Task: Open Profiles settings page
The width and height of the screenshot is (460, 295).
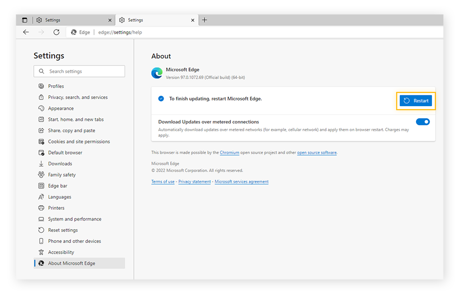Action: point(79,86)
